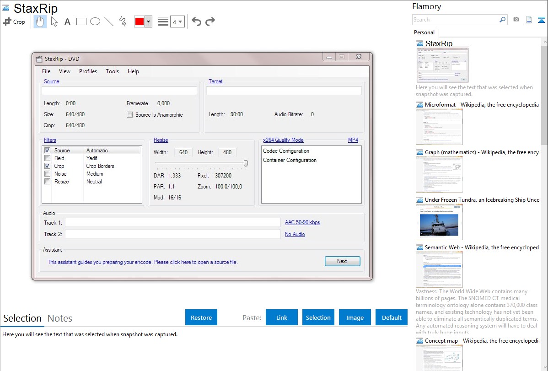Click the Paste Link button
Image resolution: width=548 pixels, height=371 pixels.
point(282,317)
